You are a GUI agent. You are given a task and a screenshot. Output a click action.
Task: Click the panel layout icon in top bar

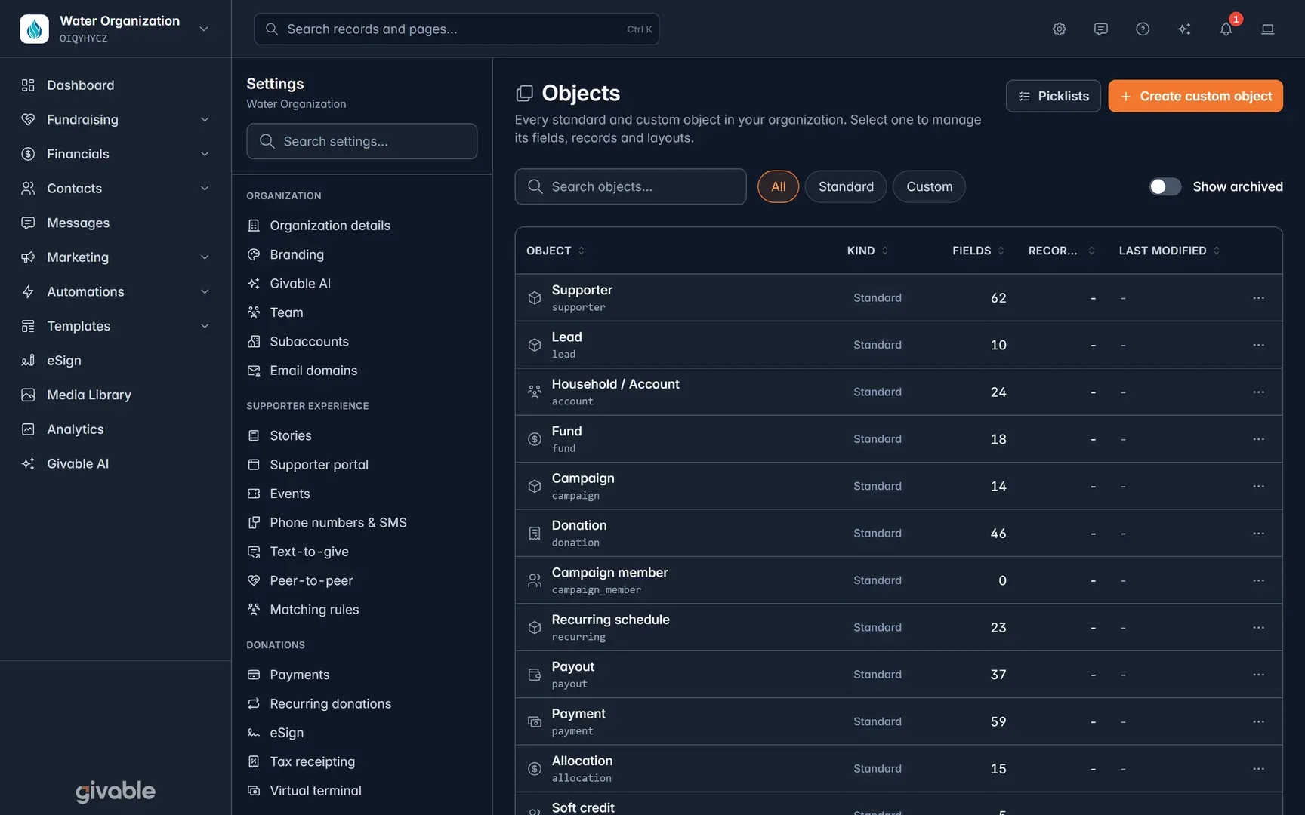(1268, 29)
